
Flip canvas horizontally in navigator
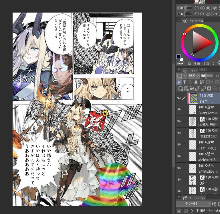tap(215, 14)
